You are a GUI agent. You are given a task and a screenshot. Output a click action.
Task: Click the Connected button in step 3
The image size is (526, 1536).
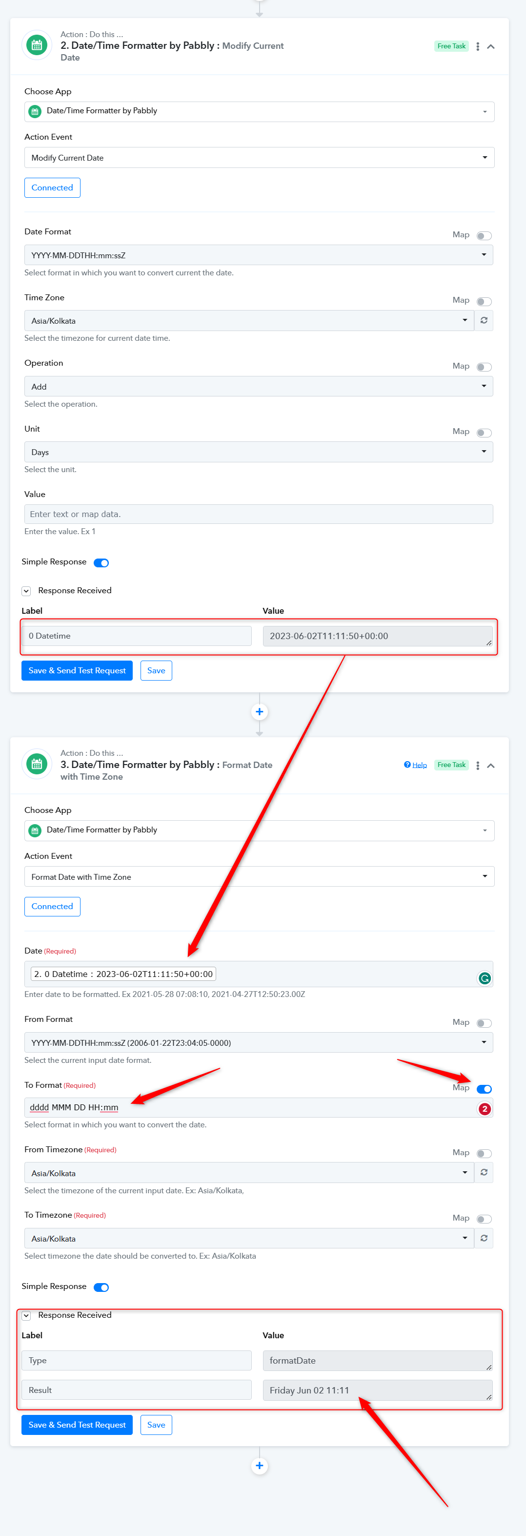(52, 906)
